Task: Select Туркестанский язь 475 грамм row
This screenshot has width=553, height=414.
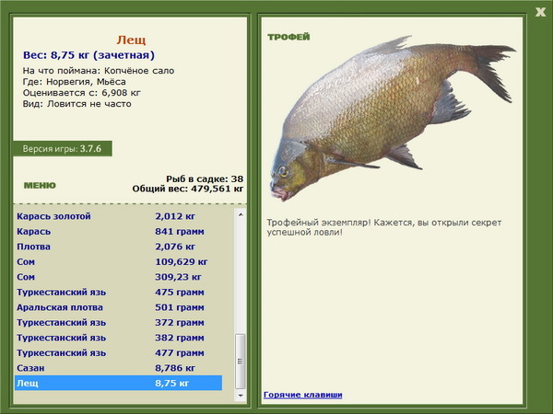Action: [119, 292]
